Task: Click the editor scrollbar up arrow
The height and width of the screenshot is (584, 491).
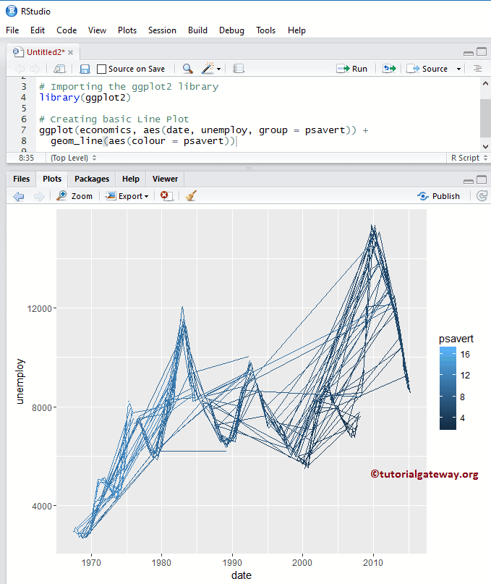Action: pos(485,84)
